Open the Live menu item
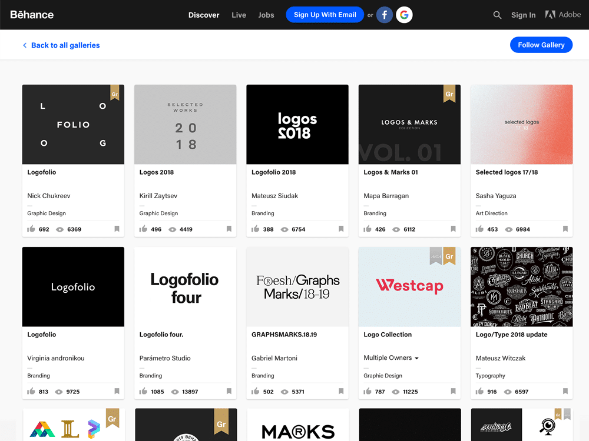The image size is (589, 441). pos(239,15)
